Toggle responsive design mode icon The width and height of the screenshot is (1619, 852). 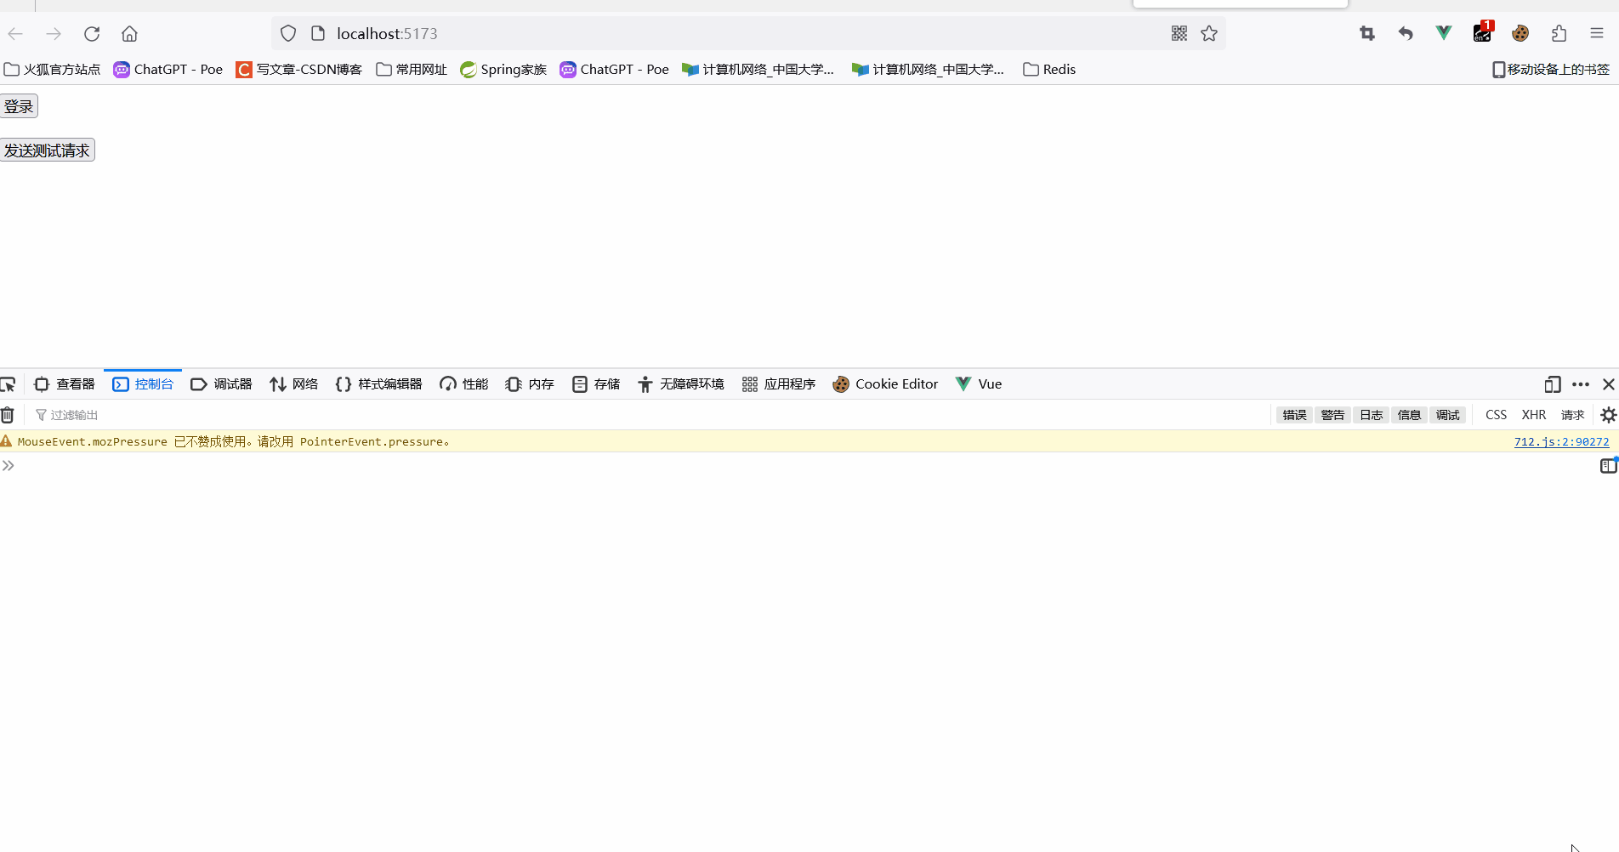tap(1552, 384)
